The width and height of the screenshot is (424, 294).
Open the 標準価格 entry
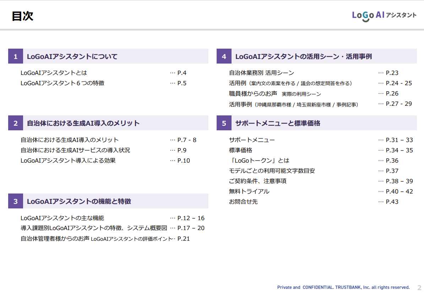[240, 150]
